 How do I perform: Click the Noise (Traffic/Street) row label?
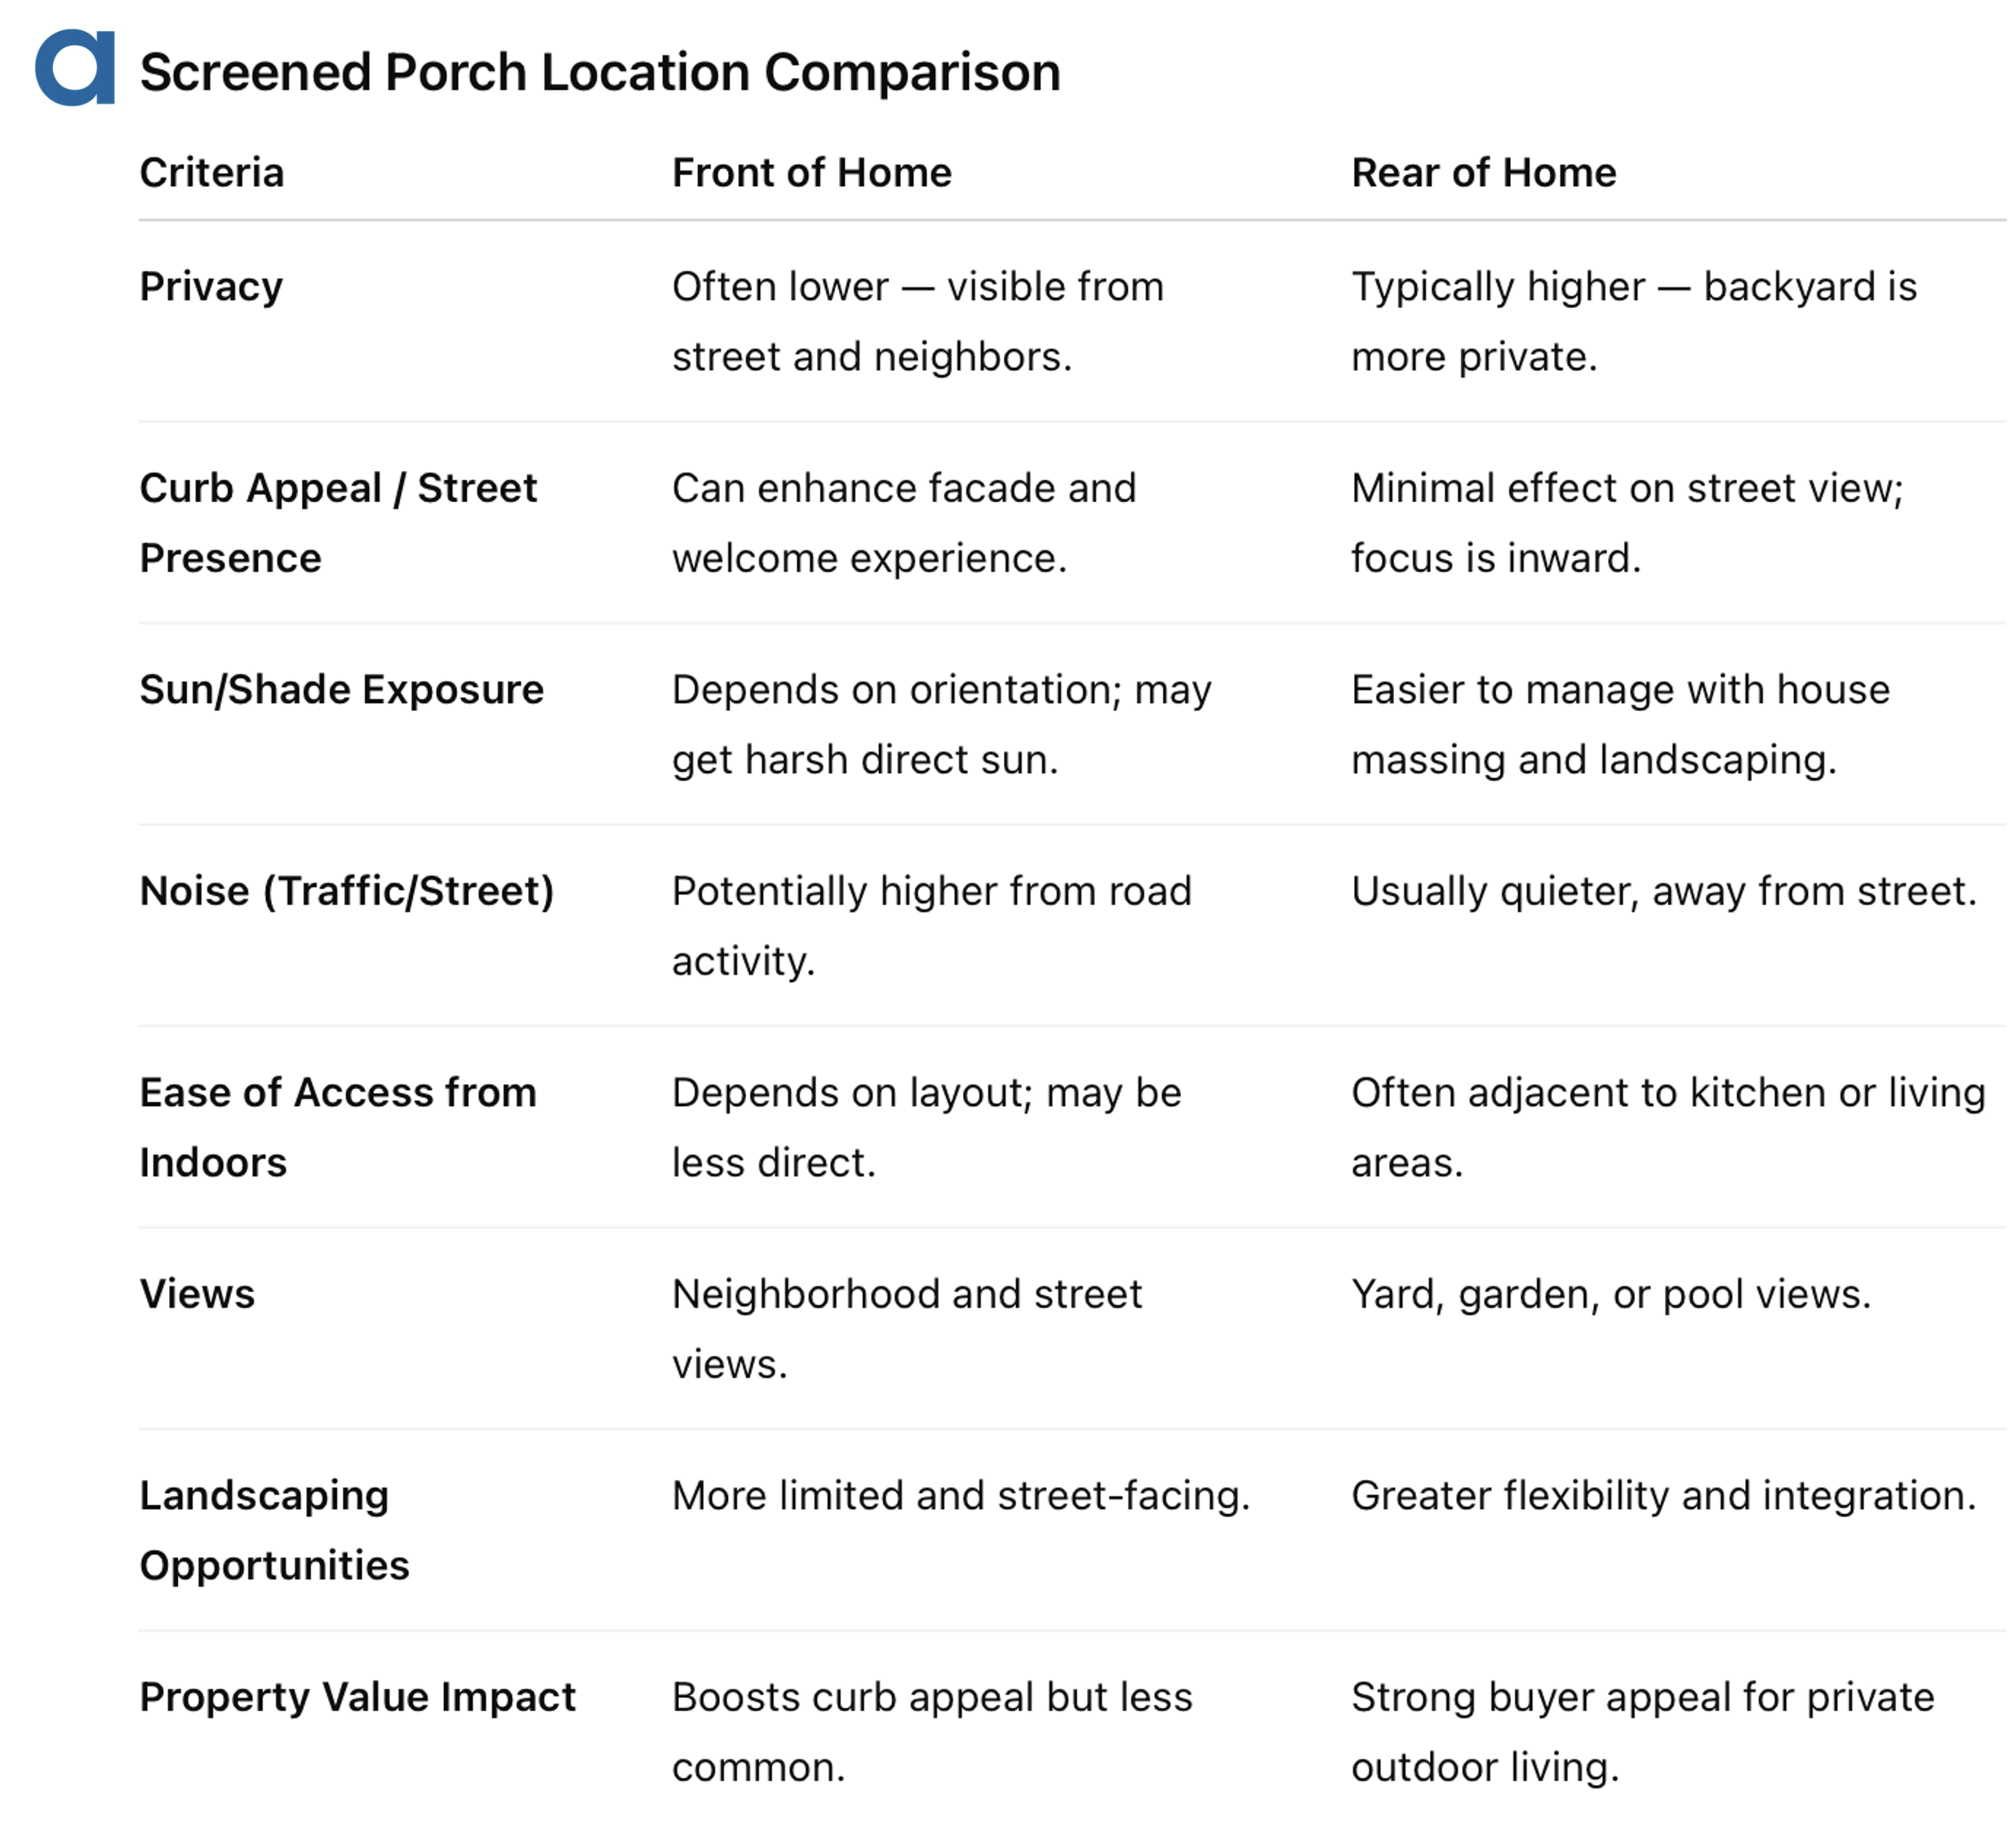346,891
